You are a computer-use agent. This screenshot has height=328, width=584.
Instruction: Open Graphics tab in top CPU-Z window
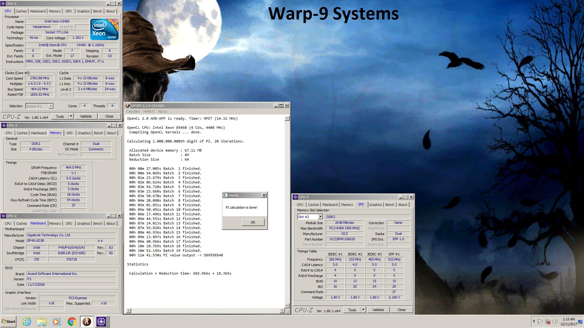[83, 11]
